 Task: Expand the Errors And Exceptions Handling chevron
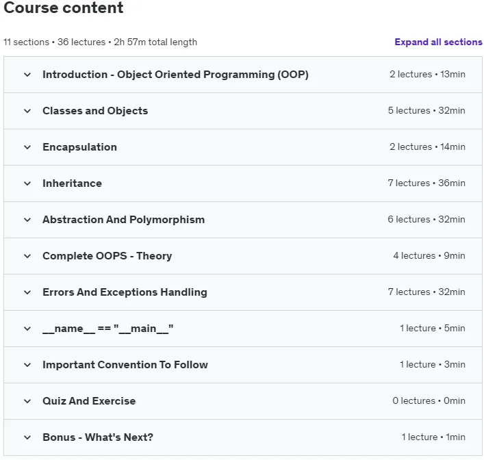27,292
